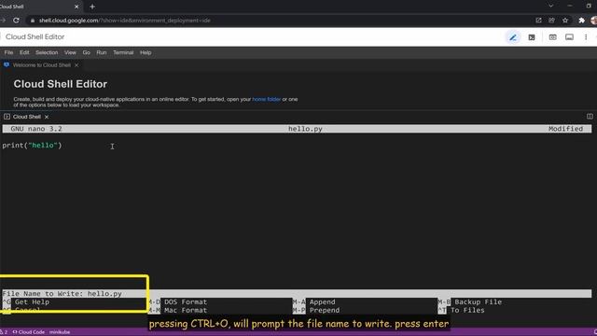Open the View menu
The height and width of the screenshot is (336, 597).
[70, 52]
